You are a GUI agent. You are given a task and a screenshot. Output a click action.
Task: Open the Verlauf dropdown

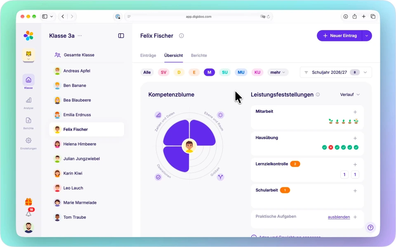click(350, 95)
